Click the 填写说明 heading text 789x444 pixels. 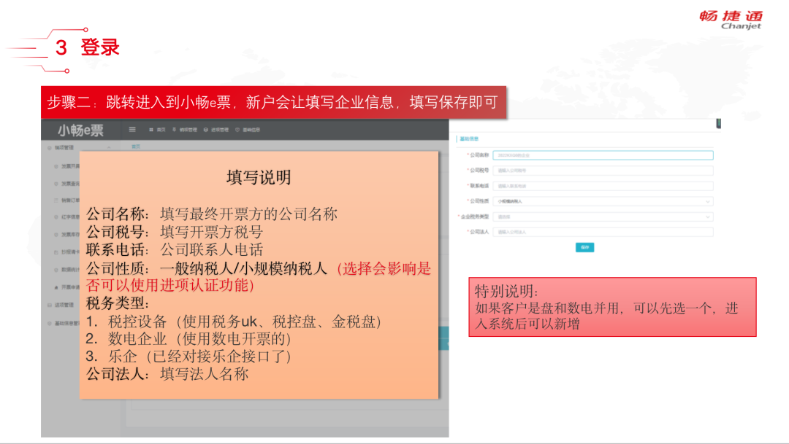(x=259, y=177)
